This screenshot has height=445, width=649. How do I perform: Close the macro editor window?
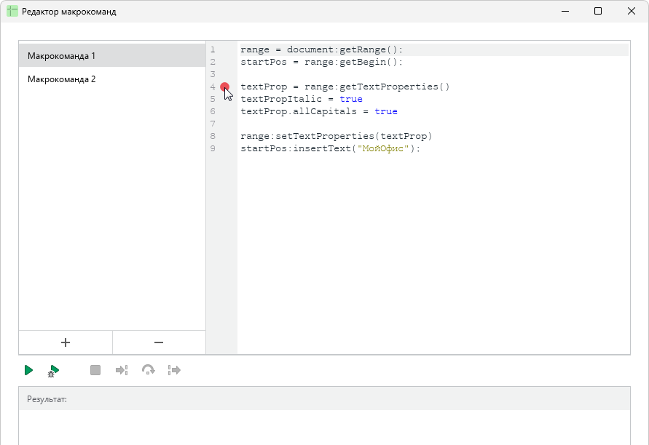632,11
